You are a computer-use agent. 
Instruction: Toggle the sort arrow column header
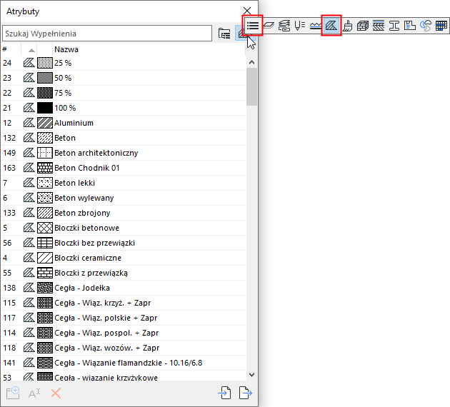pos(31,49)
